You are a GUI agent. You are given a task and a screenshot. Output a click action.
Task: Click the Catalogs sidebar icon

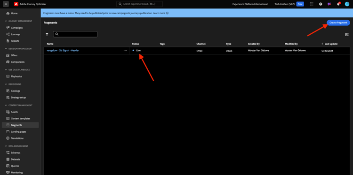coord(8,91)
